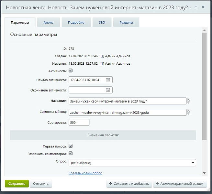Click link icon beside Символьный код field
Screen dimensions: 212x194
188,112
